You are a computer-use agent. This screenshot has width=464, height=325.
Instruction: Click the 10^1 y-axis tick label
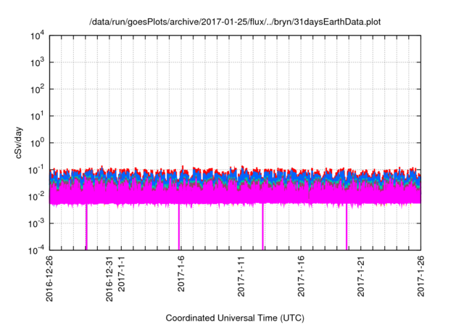coord(37,116)
